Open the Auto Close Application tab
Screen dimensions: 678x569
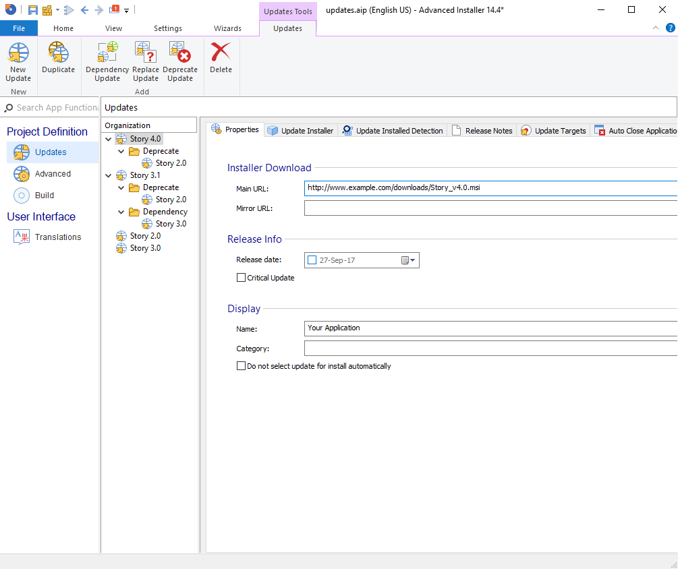[635, 131]
